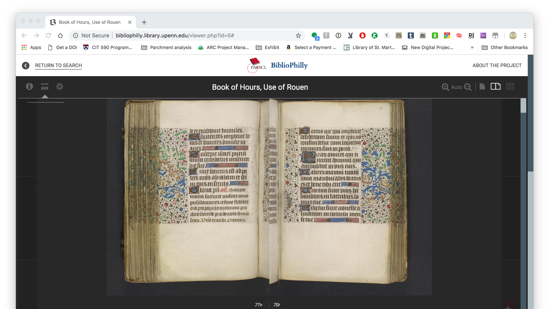Open the thumbnail grid index icon
This screenshot has height=309, width=549.
coord(44,87)
